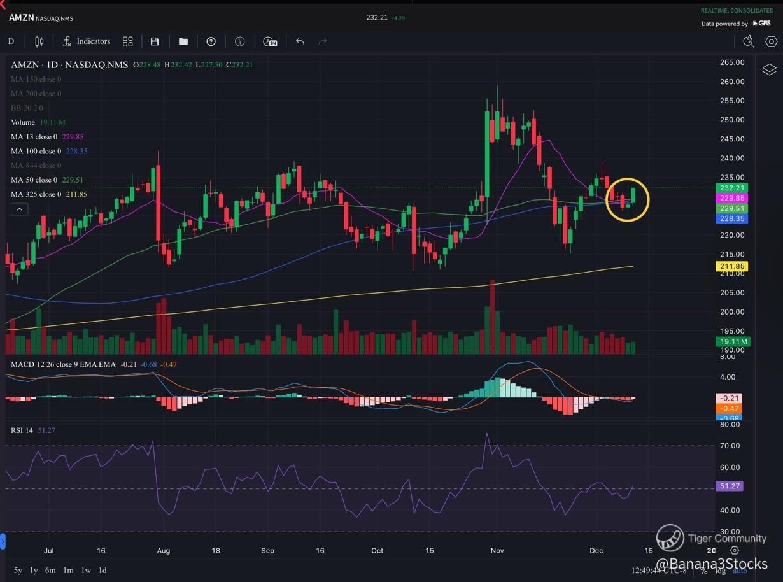Click the purple 229.85 MA 13 price label
This screenshot has width=783, height=582.
click(732, 199)
